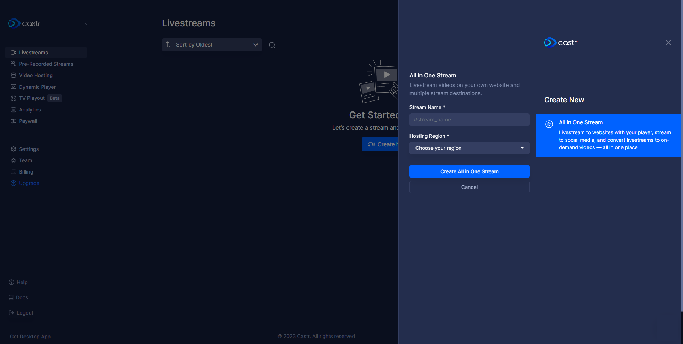
Task: Focus the Stream Name input field
Action: click(x=469, y=120)
